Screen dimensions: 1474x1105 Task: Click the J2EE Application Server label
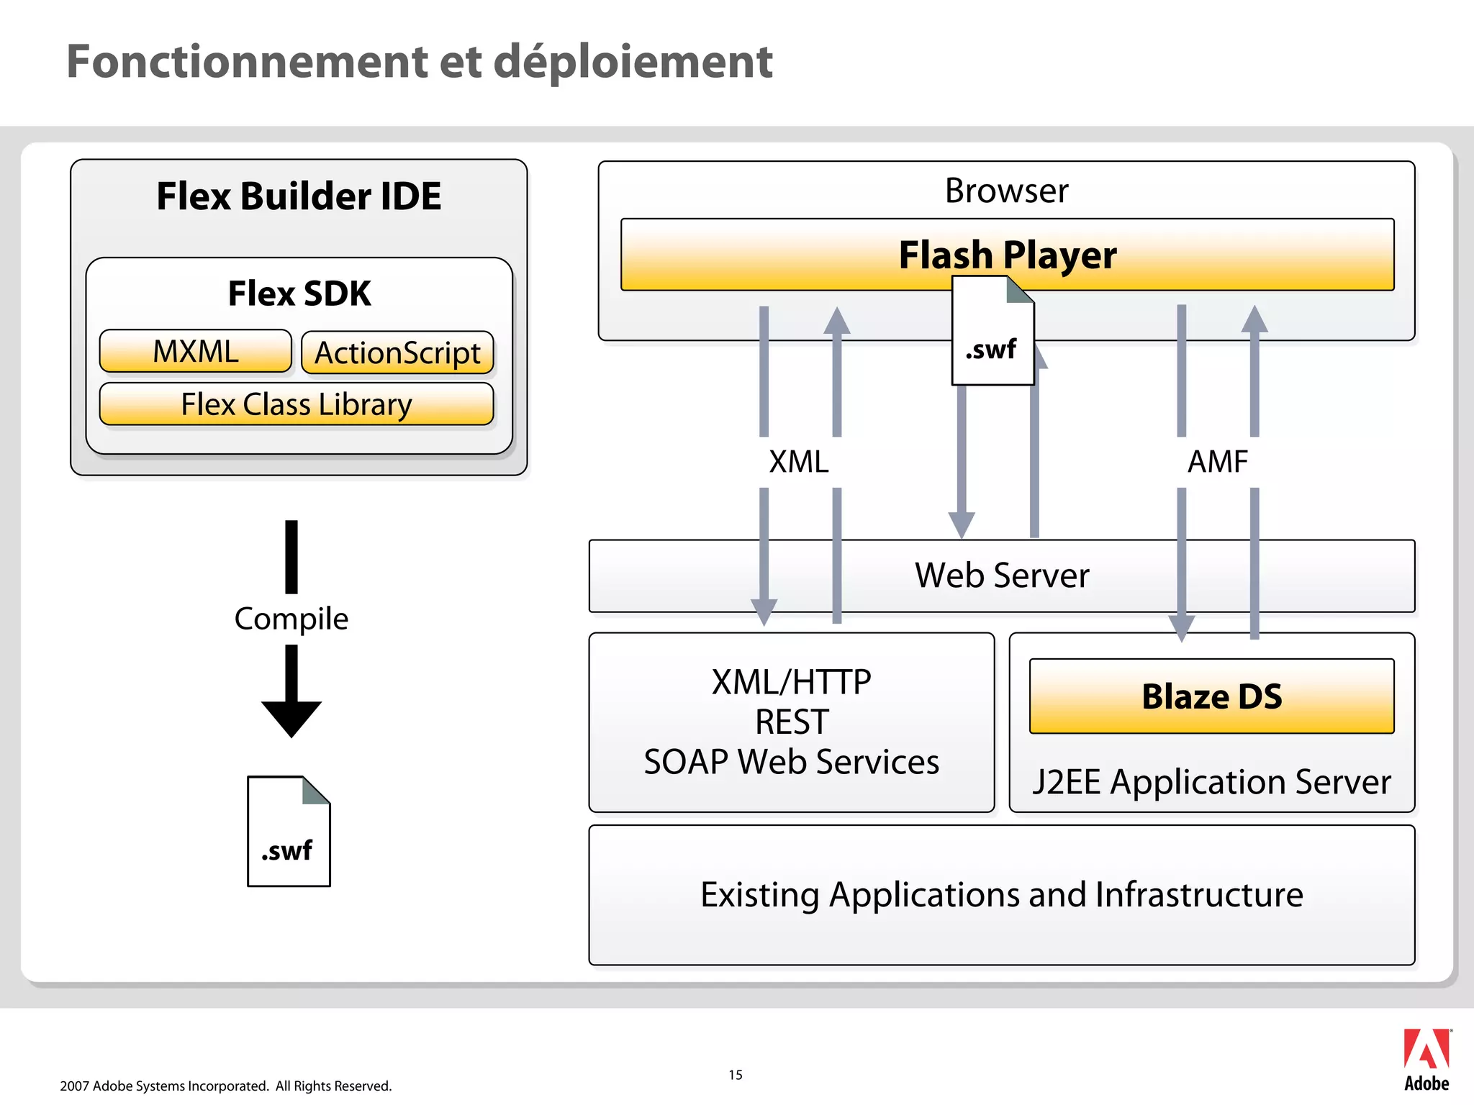[x=1211, y=782]
